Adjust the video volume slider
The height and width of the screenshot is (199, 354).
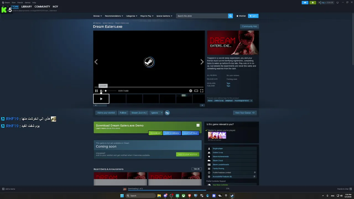pos(110,91)
